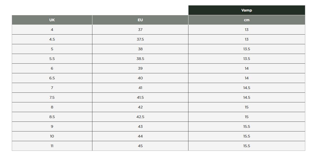Click the UK column header
The image size is (316, 160).
coord(52,20)
